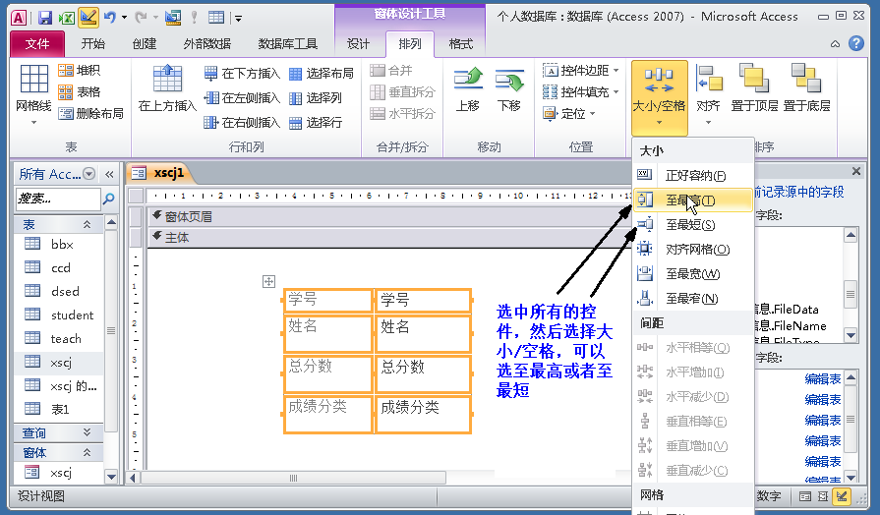Open the File (文件) tab

tap(37, 44)
